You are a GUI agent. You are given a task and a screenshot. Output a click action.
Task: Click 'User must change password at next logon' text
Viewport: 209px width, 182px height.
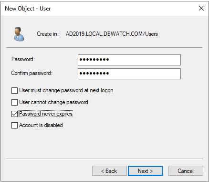click(66, 90)
